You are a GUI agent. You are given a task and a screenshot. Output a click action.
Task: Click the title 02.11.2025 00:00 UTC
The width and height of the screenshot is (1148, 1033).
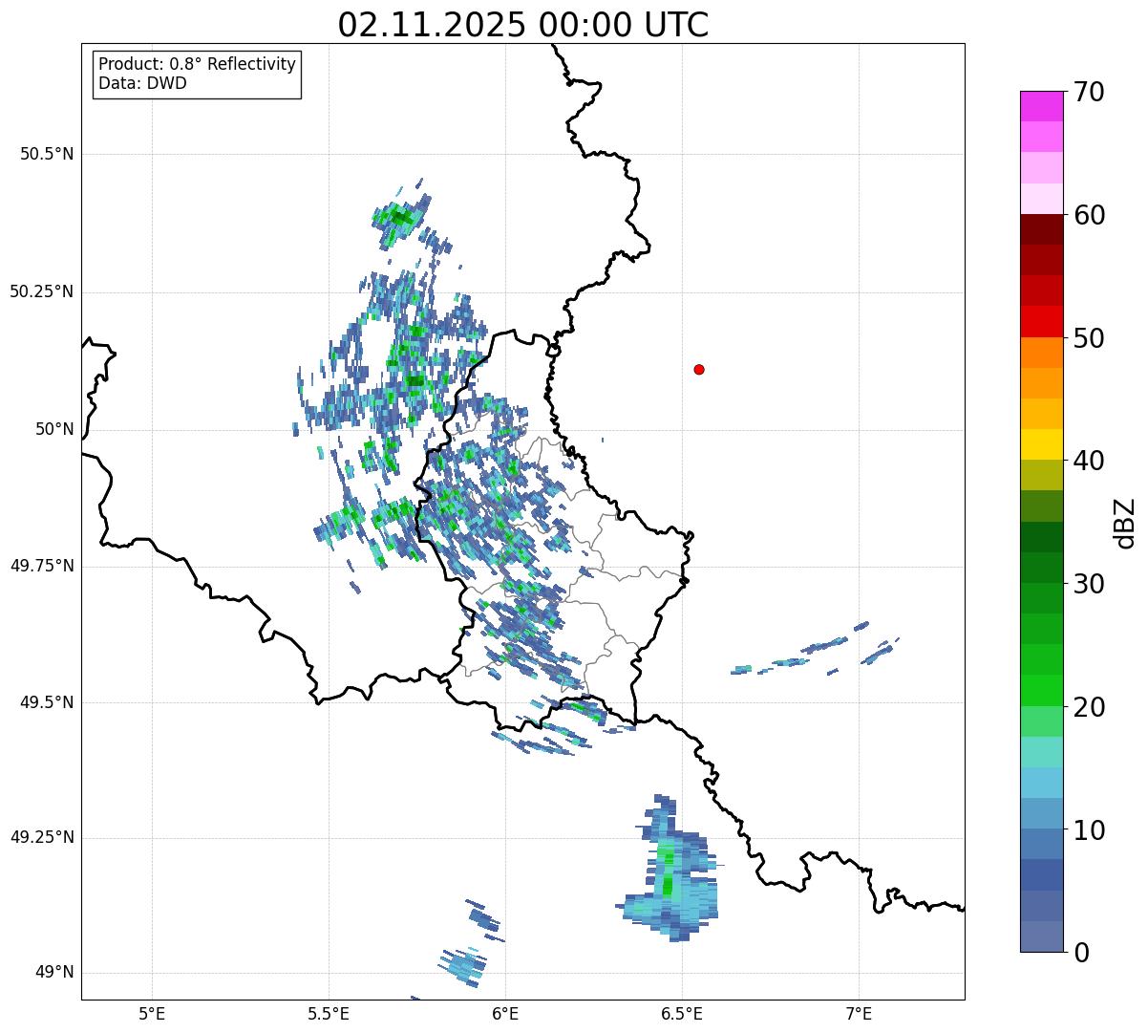[x=523, y=24]
